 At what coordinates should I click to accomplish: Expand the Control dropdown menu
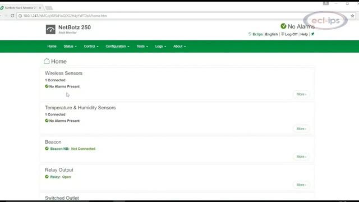point(91,46)
